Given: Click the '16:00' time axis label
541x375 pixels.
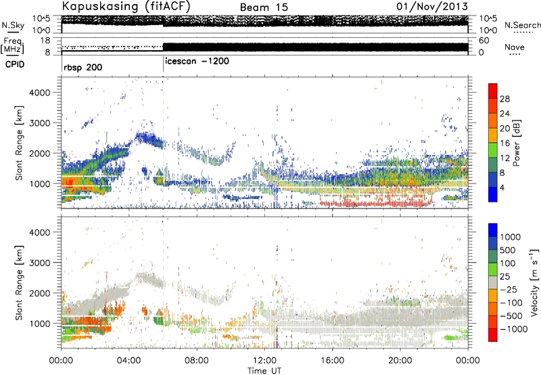Looking at the screenshot, I should [332, 361].
